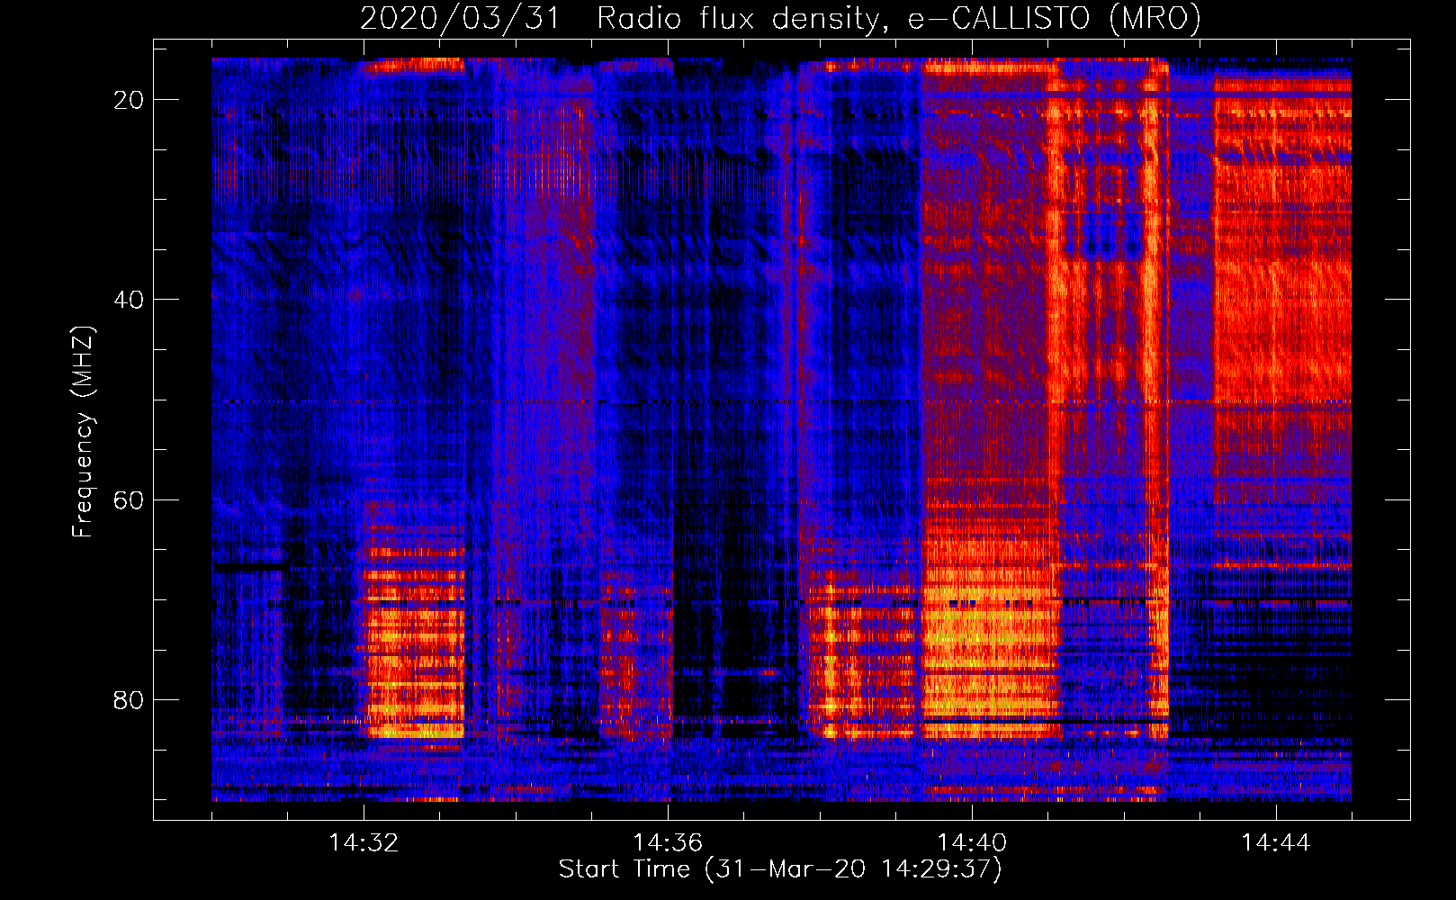Image resolution: width=1456 pixels, height=900 pixels.
Task: Click the 14:40 time tick label
Action: (x=972, y=843)
